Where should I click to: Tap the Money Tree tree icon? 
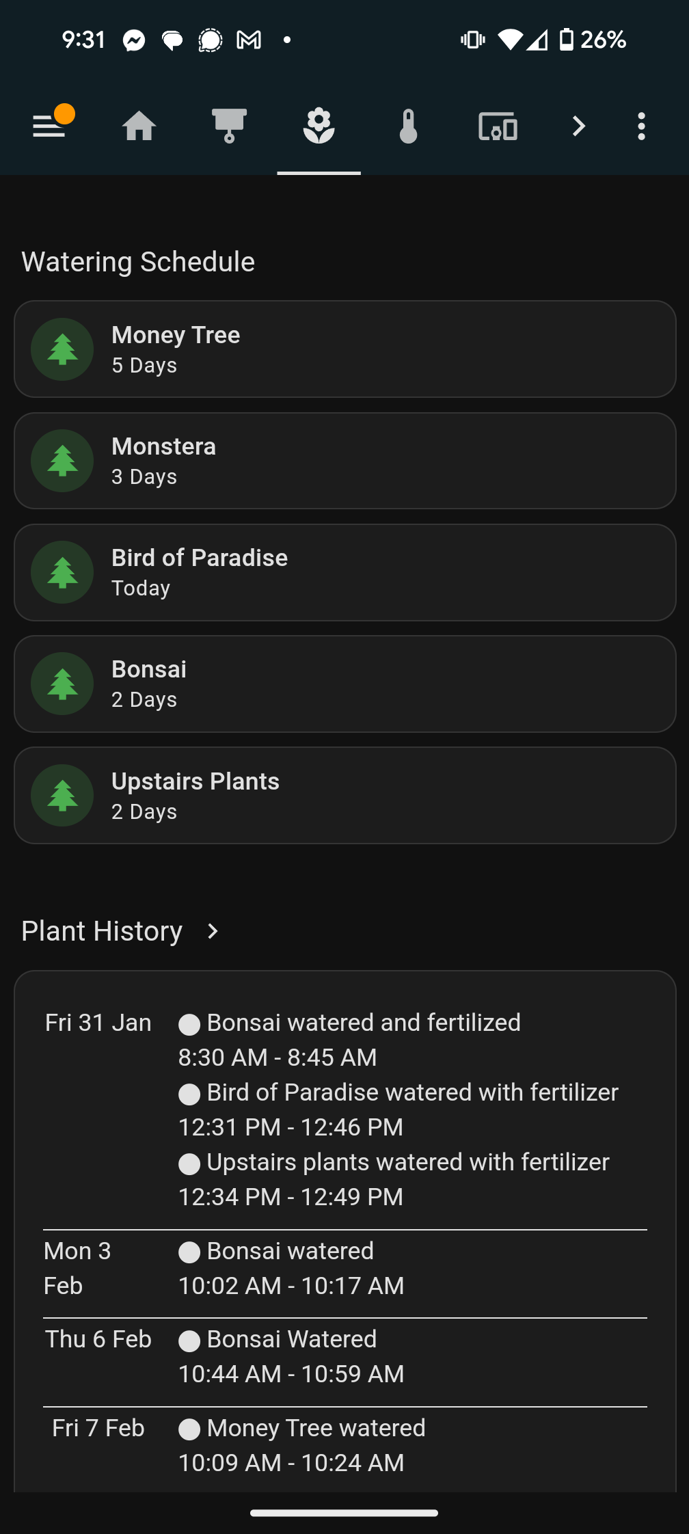pyautogui.click(x=62, y=349)
